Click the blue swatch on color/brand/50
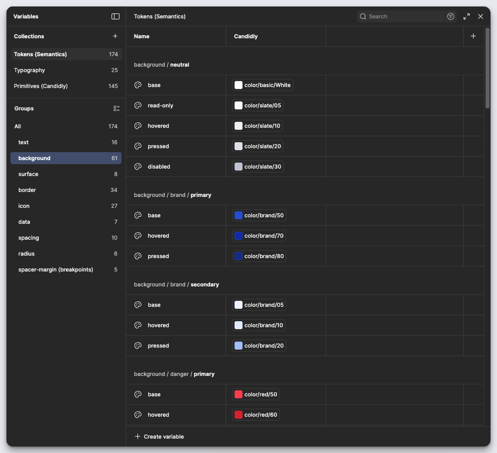The height and width of the screenshot is (453, 497). pos(238,215)
